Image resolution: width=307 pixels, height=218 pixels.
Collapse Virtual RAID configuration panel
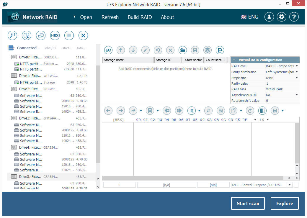pos(234,60)
